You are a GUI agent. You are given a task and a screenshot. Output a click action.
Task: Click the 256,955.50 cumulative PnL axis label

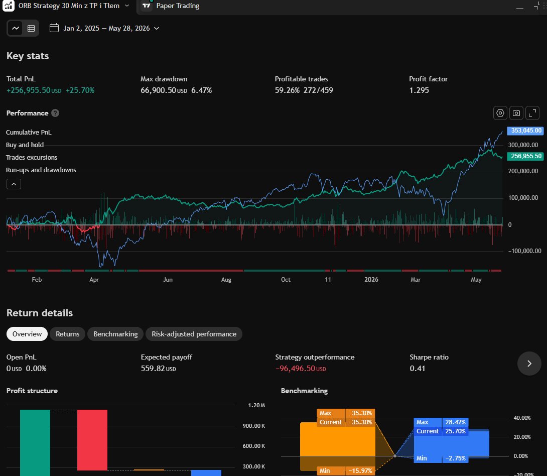pyautogui.click(x=525, y=156)
